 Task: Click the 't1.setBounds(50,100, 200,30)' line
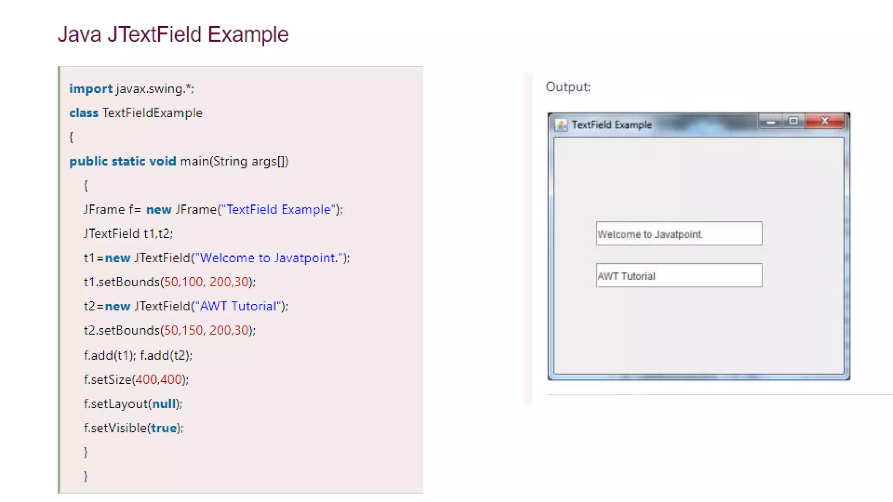point(169,282)
